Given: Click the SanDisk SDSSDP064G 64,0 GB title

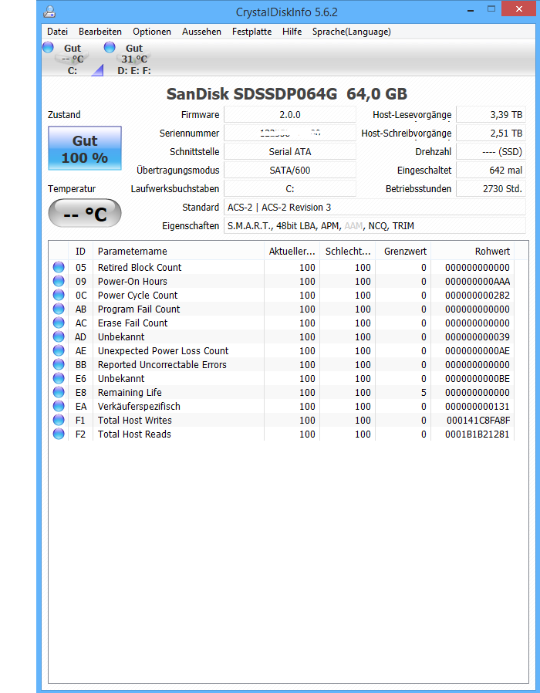Looking at the screenshot, I should click(x=287, y=93).
